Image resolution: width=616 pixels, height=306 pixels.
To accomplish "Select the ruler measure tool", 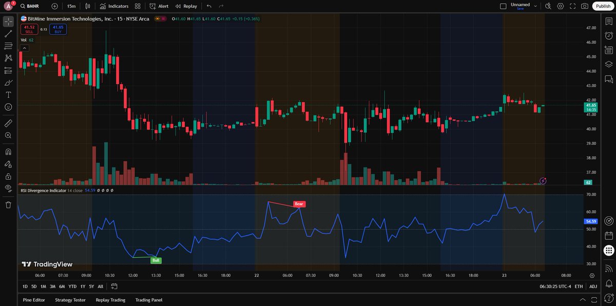I will 8,123.
